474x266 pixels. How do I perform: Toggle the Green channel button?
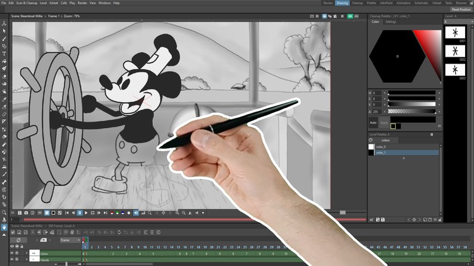point(118,212)
